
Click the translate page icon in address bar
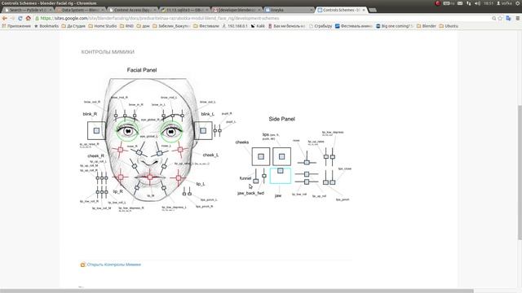click(508, 18)
